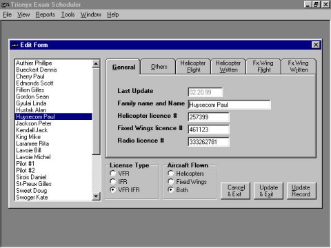Open the Window menu
The height and width of the screenshot is (248, 331).
[90, 14]
